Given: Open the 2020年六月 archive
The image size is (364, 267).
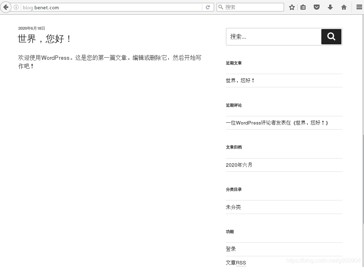Looking at the screenshot, I should 239,165.
